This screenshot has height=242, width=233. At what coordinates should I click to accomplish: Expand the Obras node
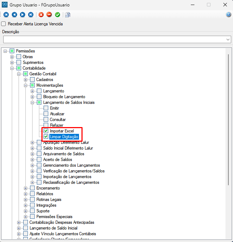coord(12,57)
